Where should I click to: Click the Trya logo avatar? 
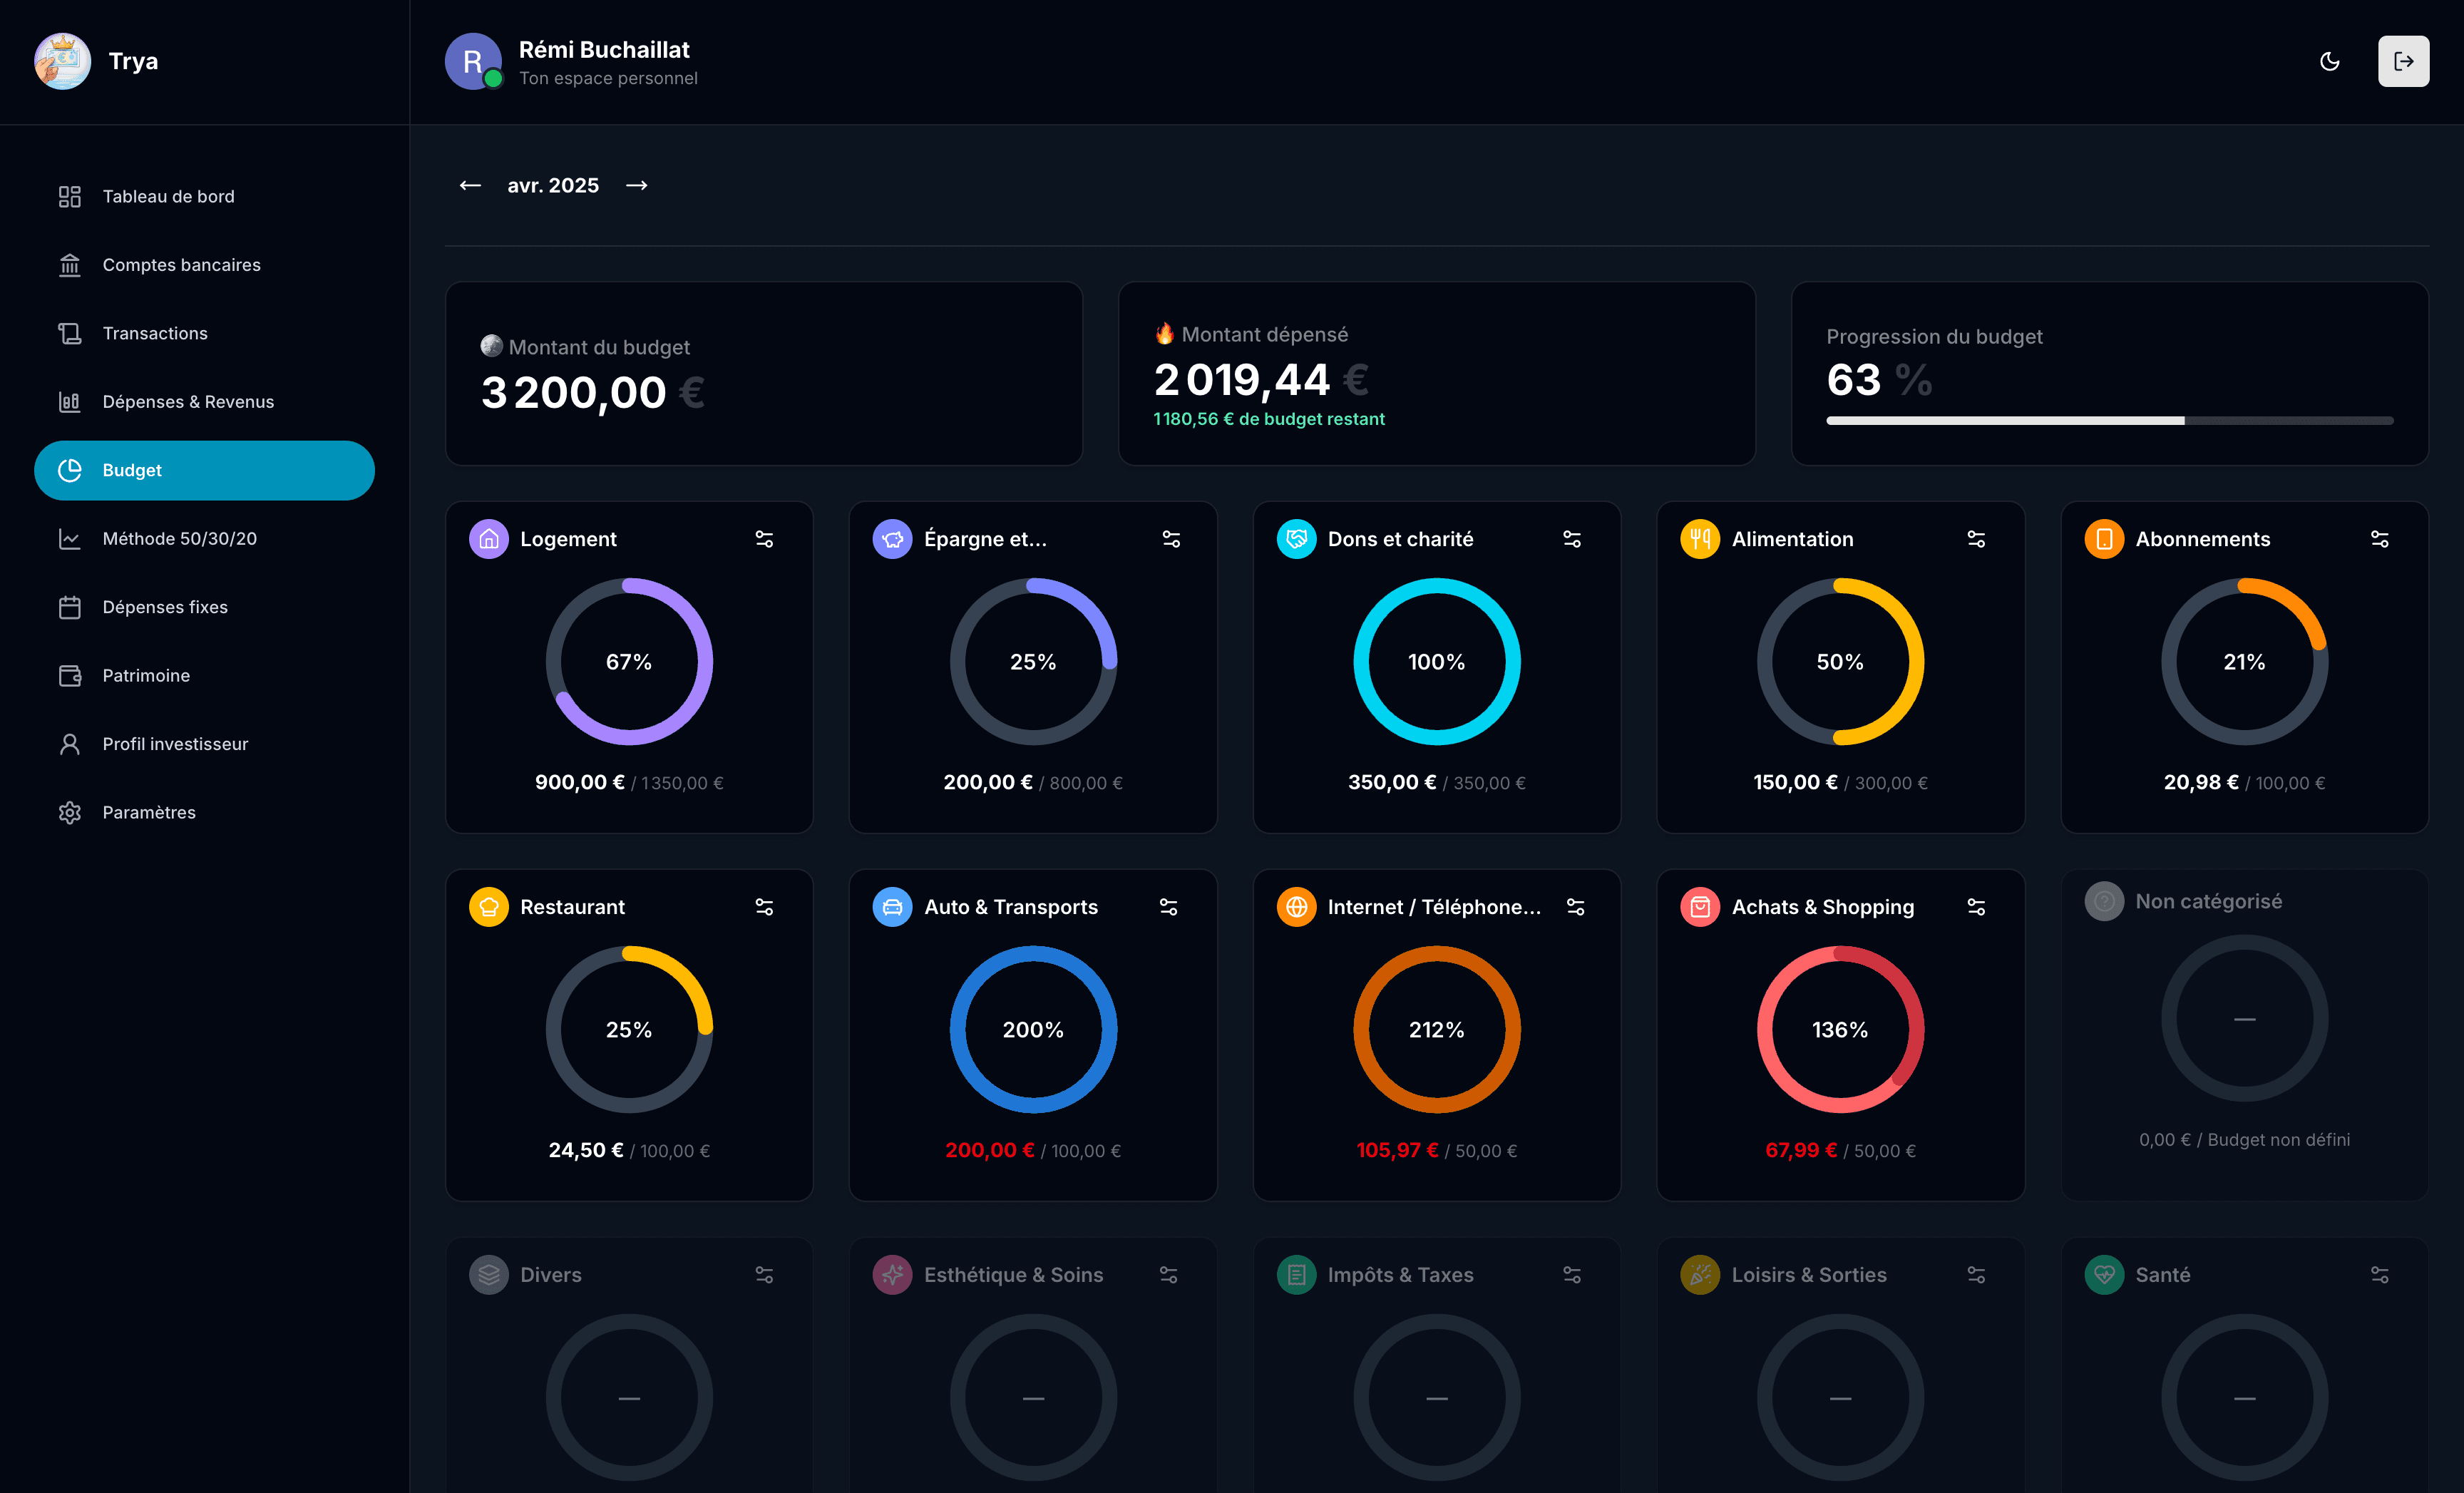pos(62,61)
